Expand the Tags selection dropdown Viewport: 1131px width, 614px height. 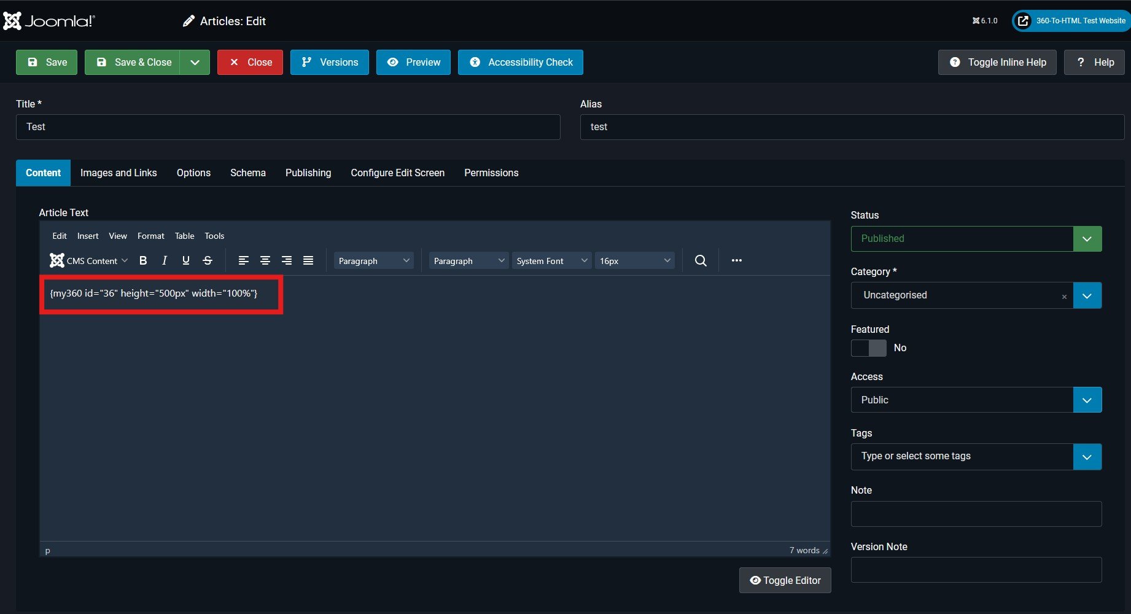pyautogui.click(x=1087, y=457)
